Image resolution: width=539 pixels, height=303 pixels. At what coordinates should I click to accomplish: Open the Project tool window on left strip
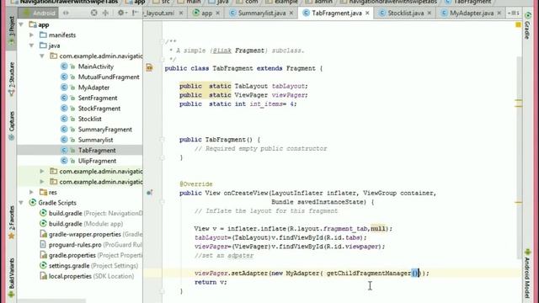point(11,31)
